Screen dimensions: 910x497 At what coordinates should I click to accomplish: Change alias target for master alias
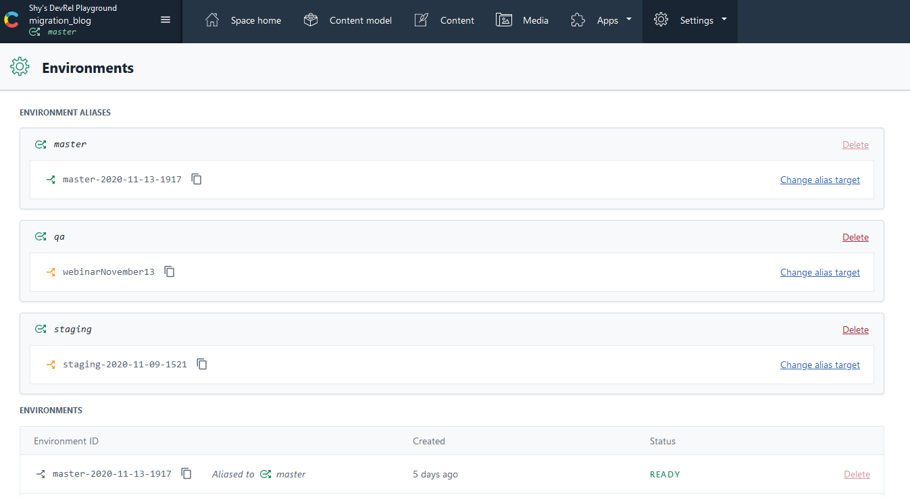click(819, 180)
